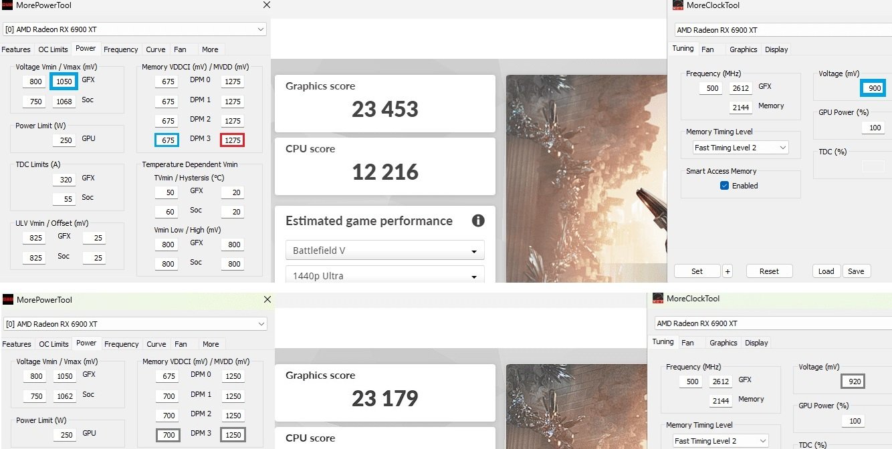Viewport: 892px width, 449px height.
Task: Click the Estimated game performance heading
Action: (x=369, y=220)
